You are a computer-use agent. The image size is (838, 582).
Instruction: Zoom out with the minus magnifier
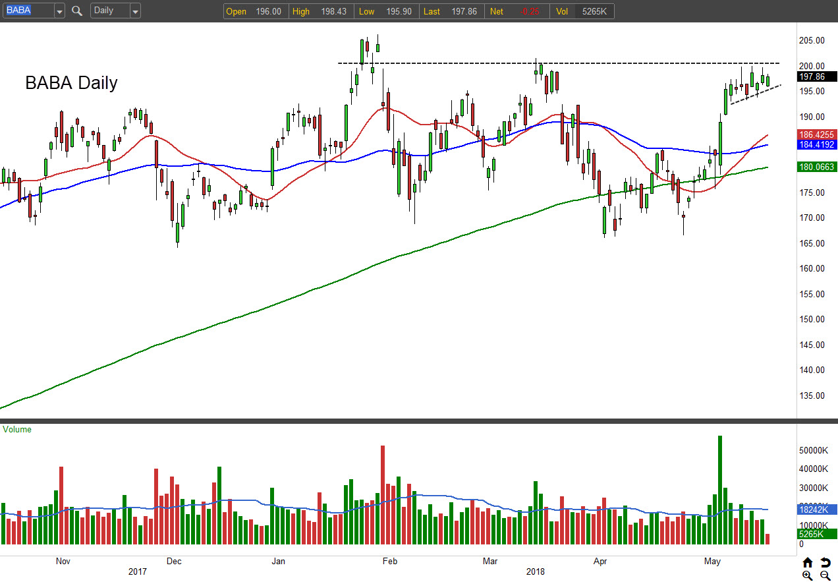pos(825,575)
